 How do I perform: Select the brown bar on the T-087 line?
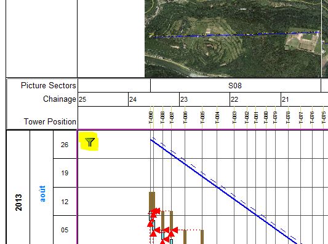[x=171, y=220]
